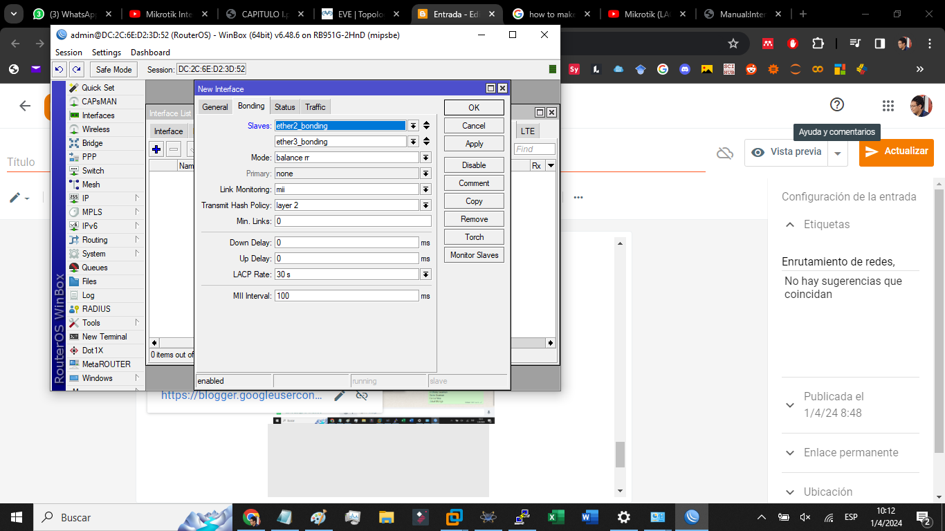
Task: Open the Dashboard menu
Action: 150,53
